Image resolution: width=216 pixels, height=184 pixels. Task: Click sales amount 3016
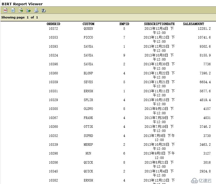point(207,163)
